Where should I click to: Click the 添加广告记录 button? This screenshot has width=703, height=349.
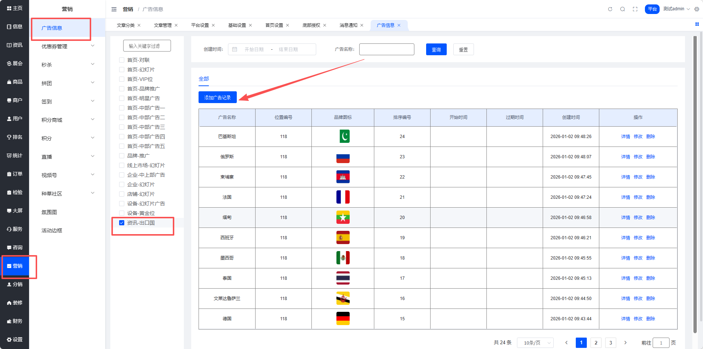(x=217, y=98)
